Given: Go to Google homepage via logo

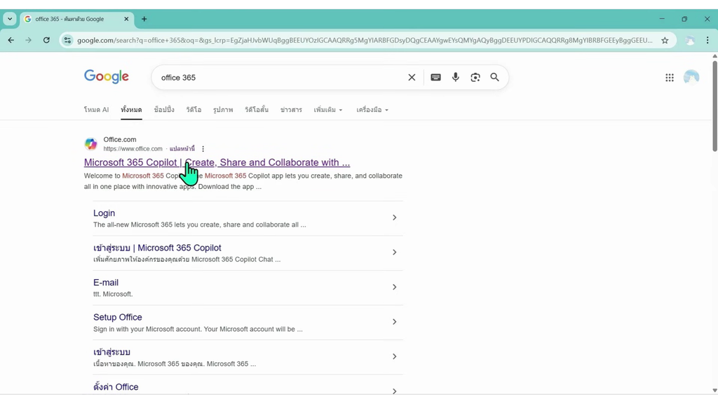Looking at the screenshot, I should (x=107, y=77).
